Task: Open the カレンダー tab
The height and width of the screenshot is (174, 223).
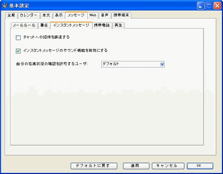Action: pos(29,15)
